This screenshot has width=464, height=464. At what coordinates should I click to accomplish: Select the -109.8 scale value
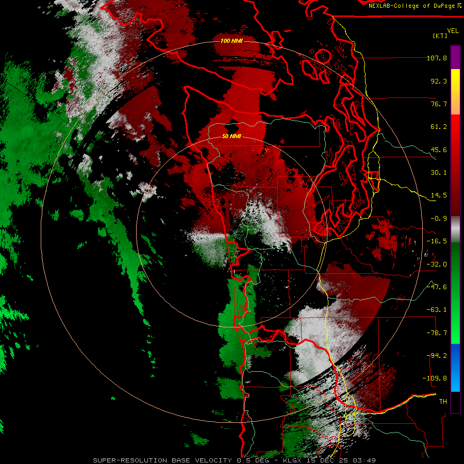click(x=435, y=378)
